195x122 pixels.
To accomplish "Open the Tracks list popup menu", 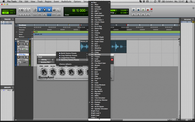I will click(13, 19).
